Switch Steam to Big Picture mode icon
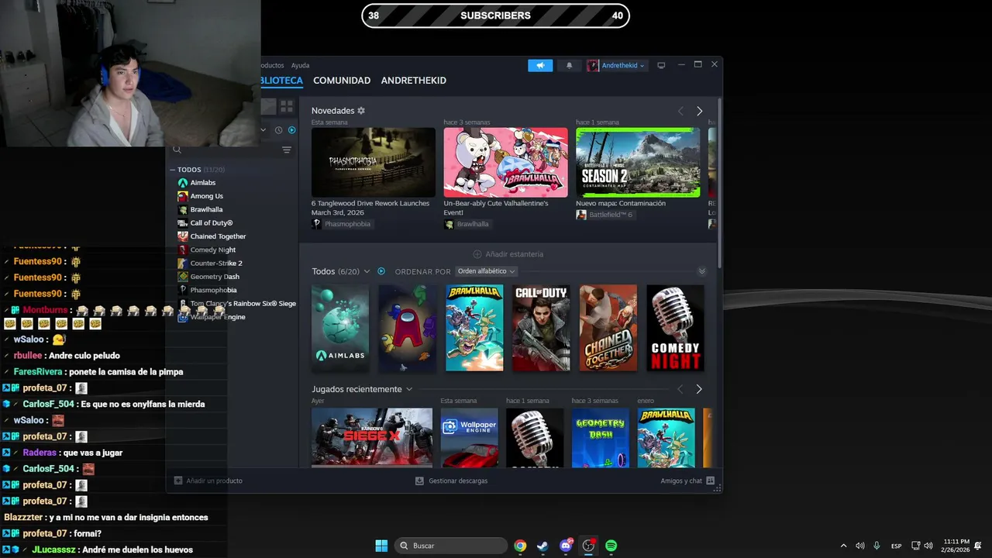The height and width of the screenshot is (558, 992). 661,66
